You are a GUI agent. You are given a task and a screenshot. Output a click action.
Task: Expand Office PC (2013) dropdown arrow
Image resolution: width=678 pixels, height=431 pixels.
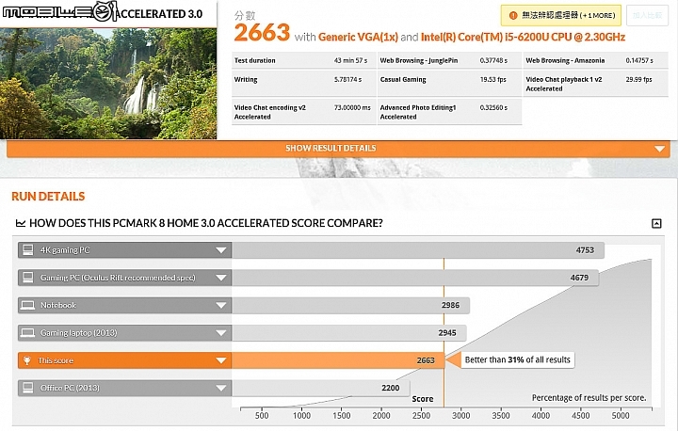[221, 389]
